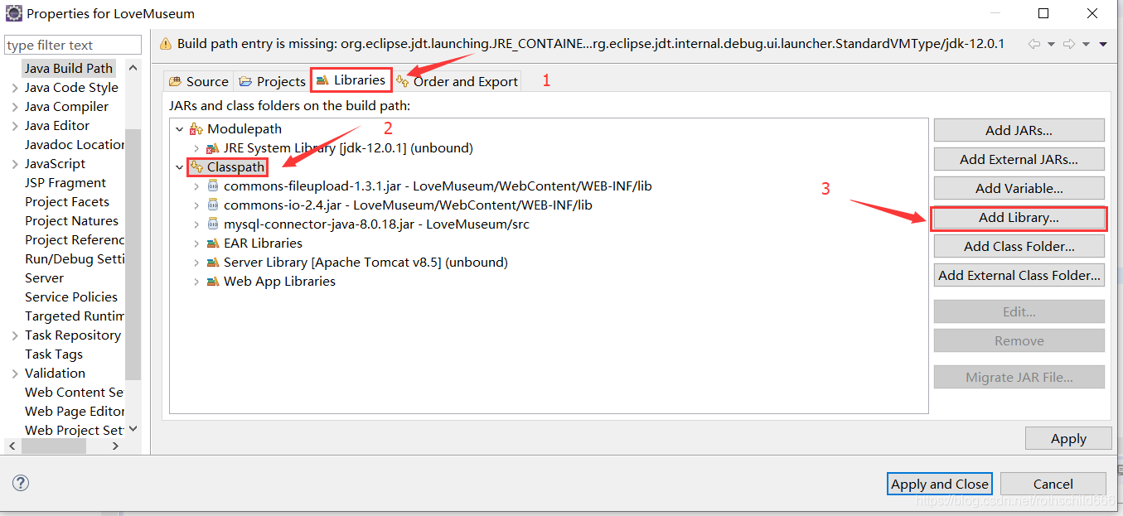Viewport: 1123px width, 516px height.
Task: Click the JRE System Library icon
Action: click(213, 148)
